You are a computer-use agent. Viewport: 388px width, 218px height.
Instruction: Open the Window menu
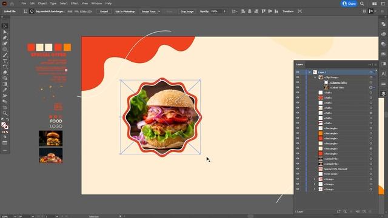pyautogui.click(x=96, y=4)
